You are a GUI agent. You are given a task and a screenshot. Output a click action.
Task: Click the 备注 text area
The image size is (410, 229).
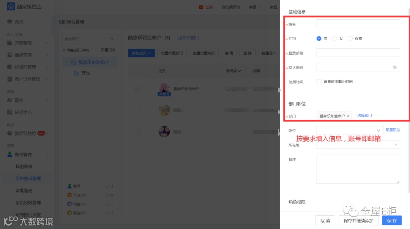(x=358, y=169)
